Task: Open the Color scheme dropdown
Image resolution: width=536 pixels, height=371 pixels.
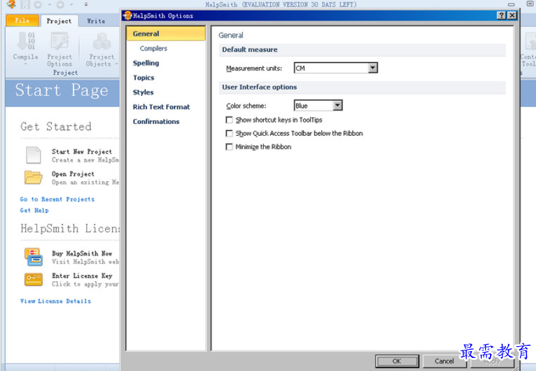Action: (x=338, y=105)
